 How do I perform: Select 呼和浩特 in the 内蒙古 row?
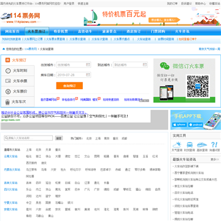[90, 169]
